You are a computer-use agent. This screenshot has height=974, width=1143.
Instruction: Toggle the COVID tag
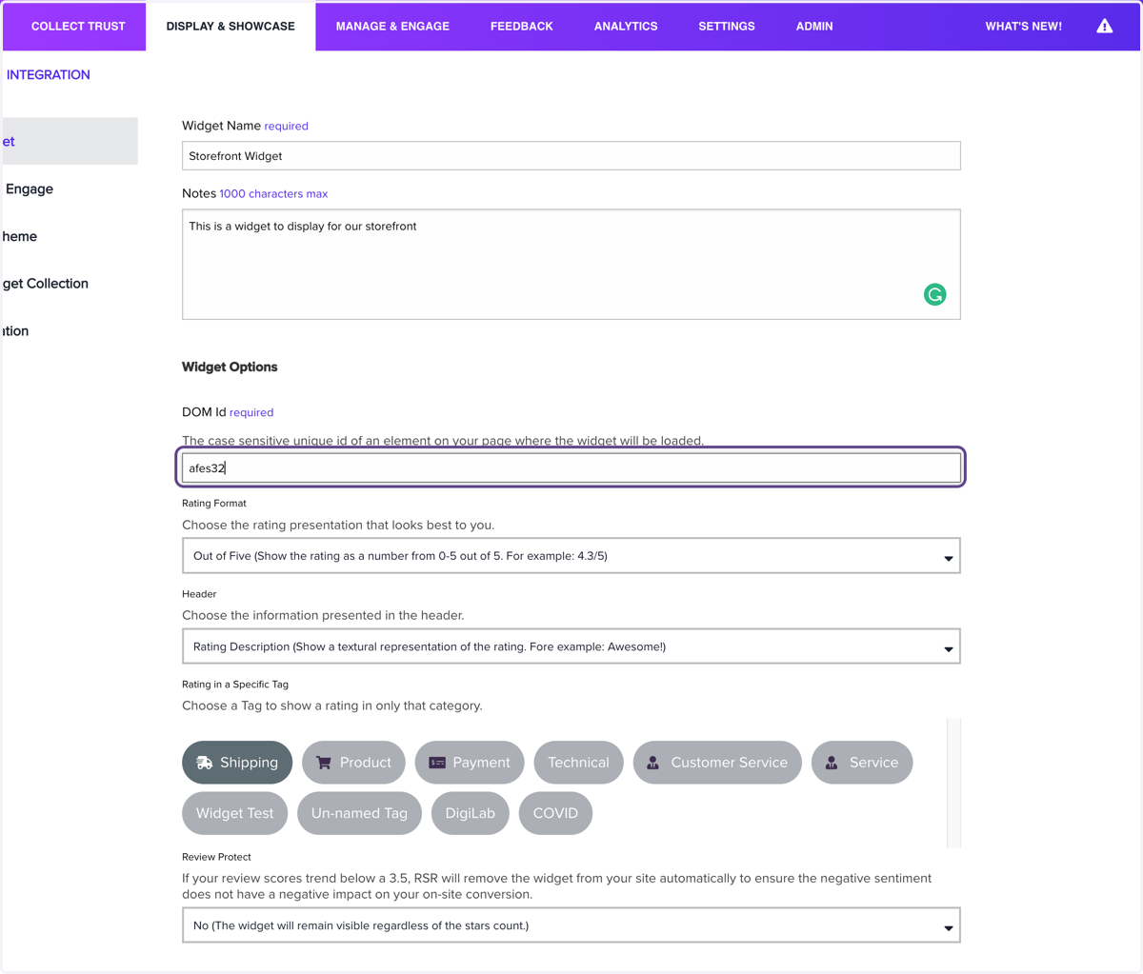(x=555, y=813)
